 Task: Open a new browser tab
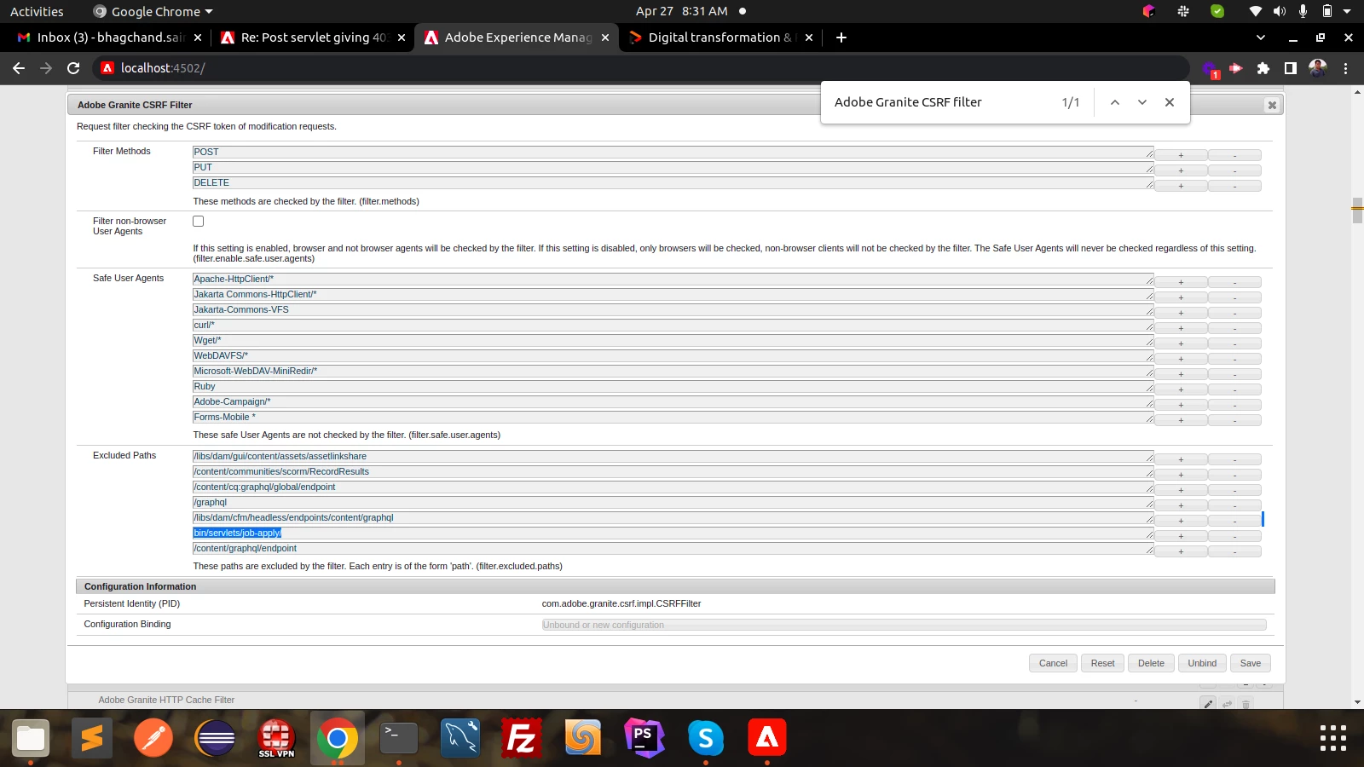coord(841,37)
